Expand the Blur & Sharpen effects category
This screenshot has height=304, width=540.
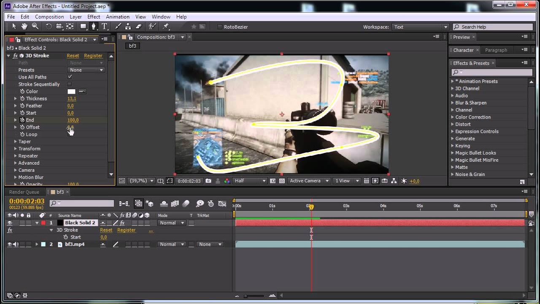click(x=453, y=103)
